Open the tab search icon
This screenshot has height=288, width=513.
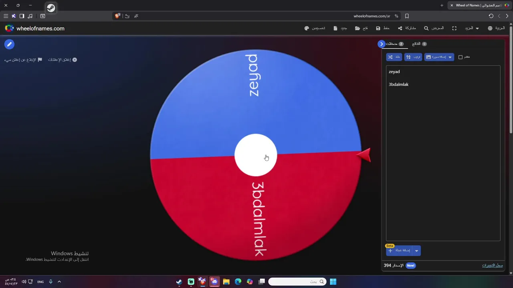pos(42,16)
